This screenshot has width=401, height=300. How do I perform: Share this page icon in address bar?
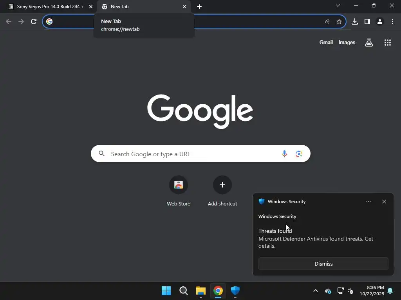point(327,22)
